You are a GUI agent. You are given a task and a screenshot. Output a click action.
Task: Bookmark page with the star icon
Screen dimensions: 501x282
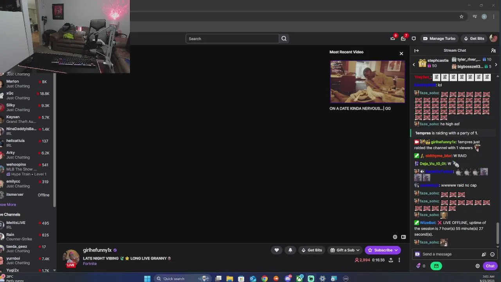point(461,16)
